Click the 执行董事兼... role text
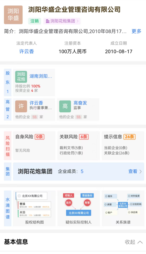Screen dimensions: 146x254 coord(41,108)
